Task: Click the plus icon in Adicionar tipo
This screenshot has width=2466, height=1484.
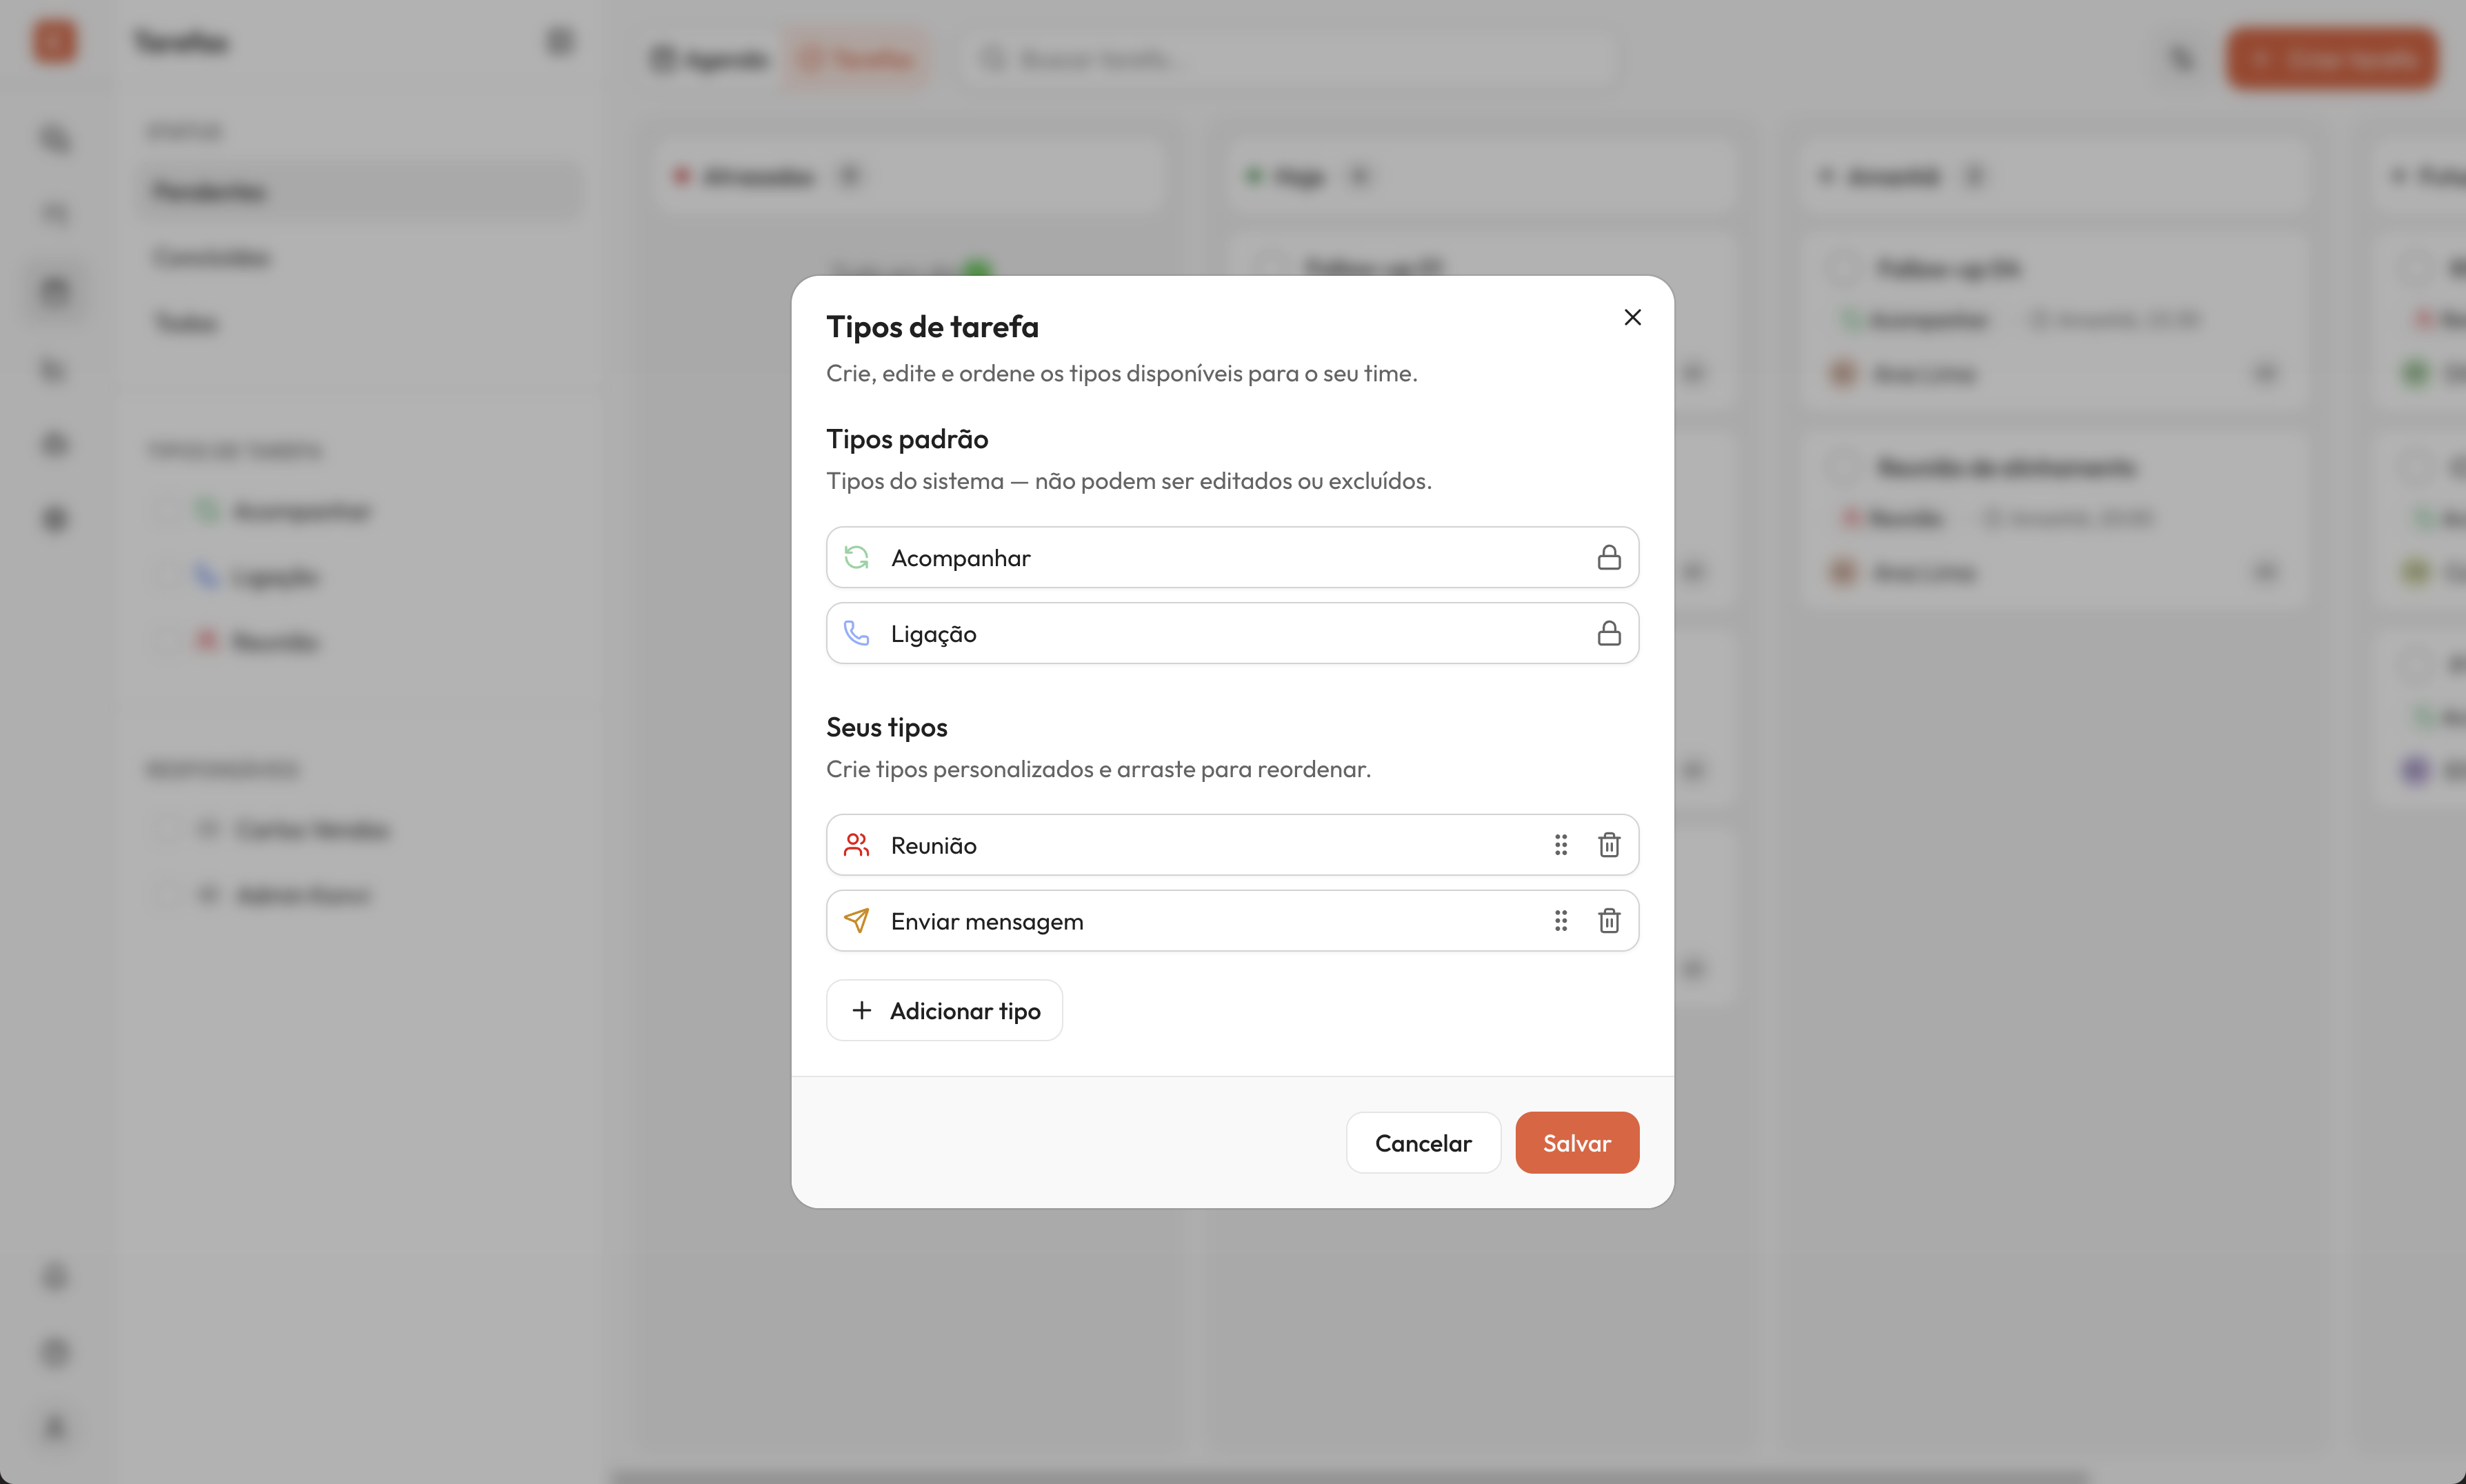Action: click(861, 1010)
